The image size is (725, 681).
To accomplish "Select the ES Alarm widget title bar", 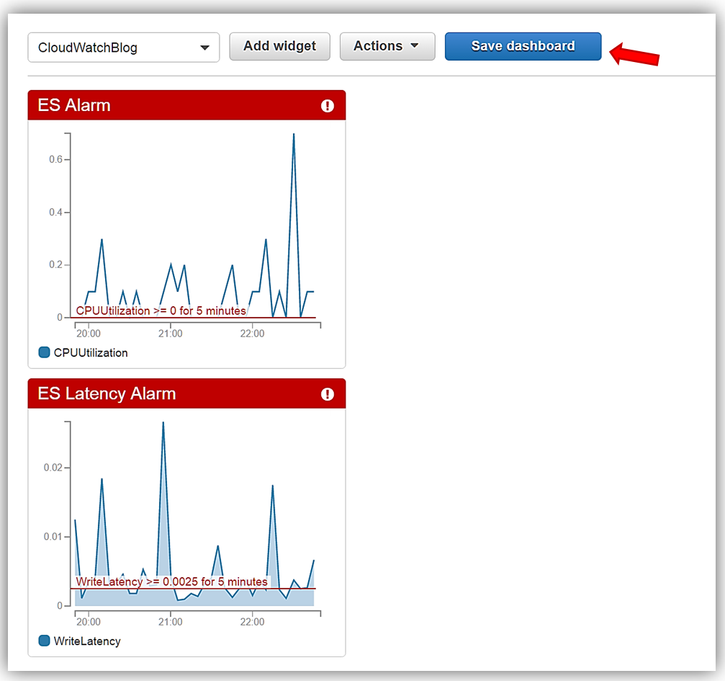I will point(173,105).
